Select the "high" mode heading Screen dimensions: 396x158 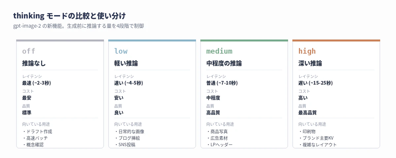pyautogui.click(x=307, y=51)
